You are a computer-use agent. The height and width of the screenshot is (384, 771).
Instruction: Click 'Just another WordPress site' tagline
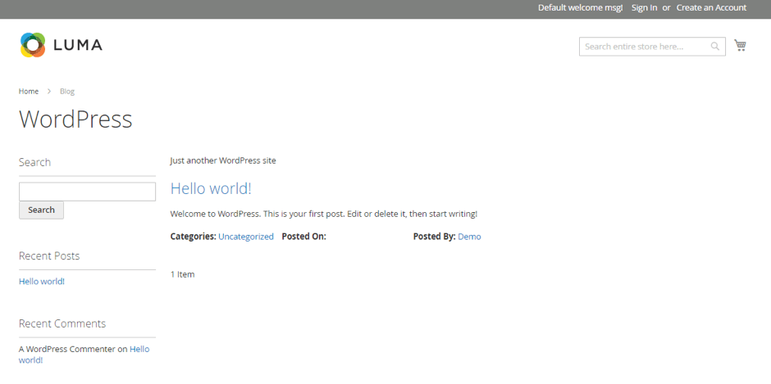[223, 160]
